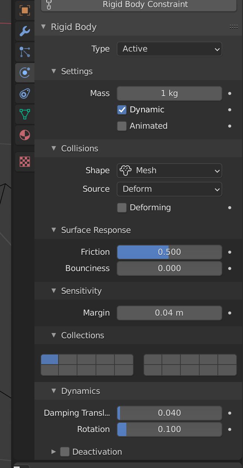Open the Object Constraints tab

25,93
